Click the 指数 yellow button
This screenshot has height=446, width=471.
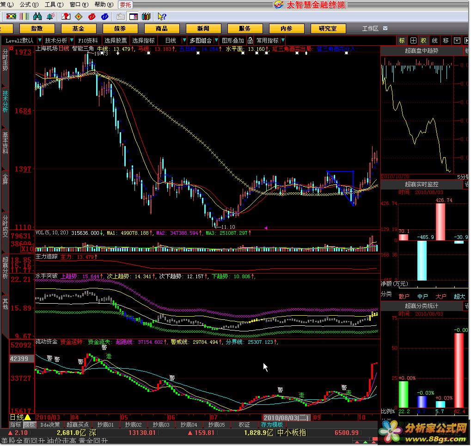point(37,29)
